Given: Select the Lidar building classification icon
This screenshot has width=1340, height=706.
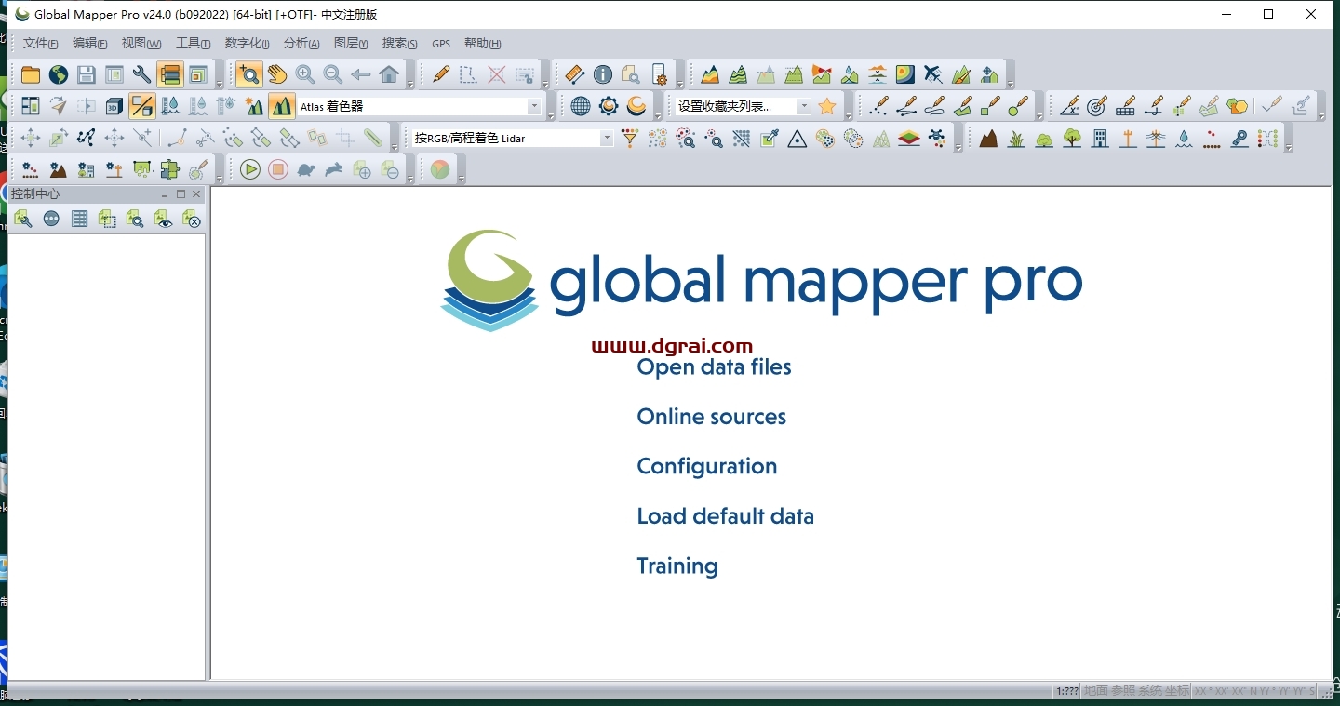Looking at the screenshot, I should pyautogui.click(x=1100, y=139).
